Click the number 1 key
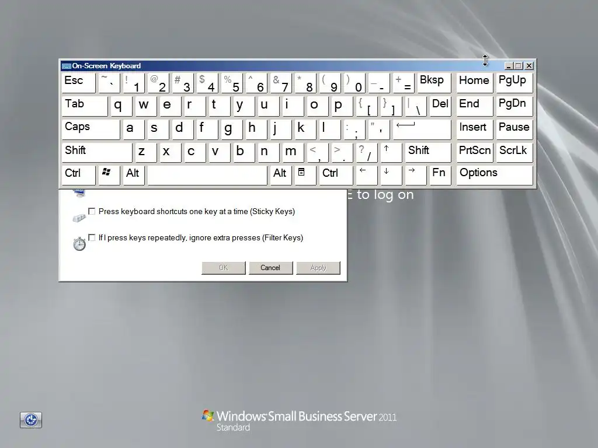Viewport: 598px width, 448px height. click(x=134, y=83)
